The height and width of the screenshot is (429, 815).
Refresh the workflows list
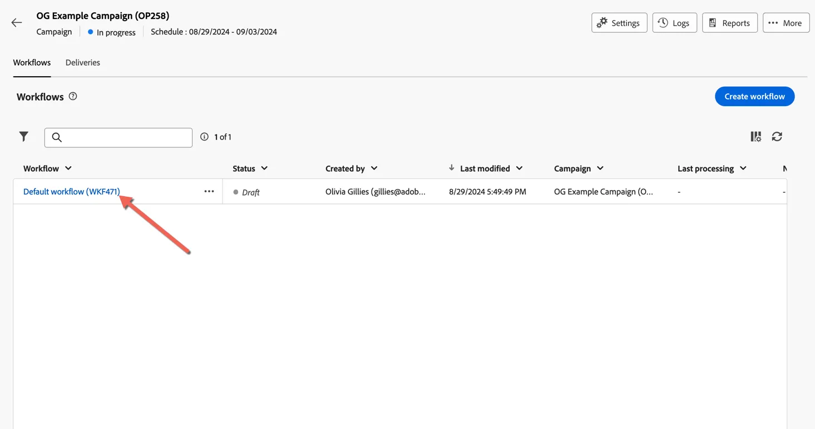pyautogui.click(x=777, y=137)
